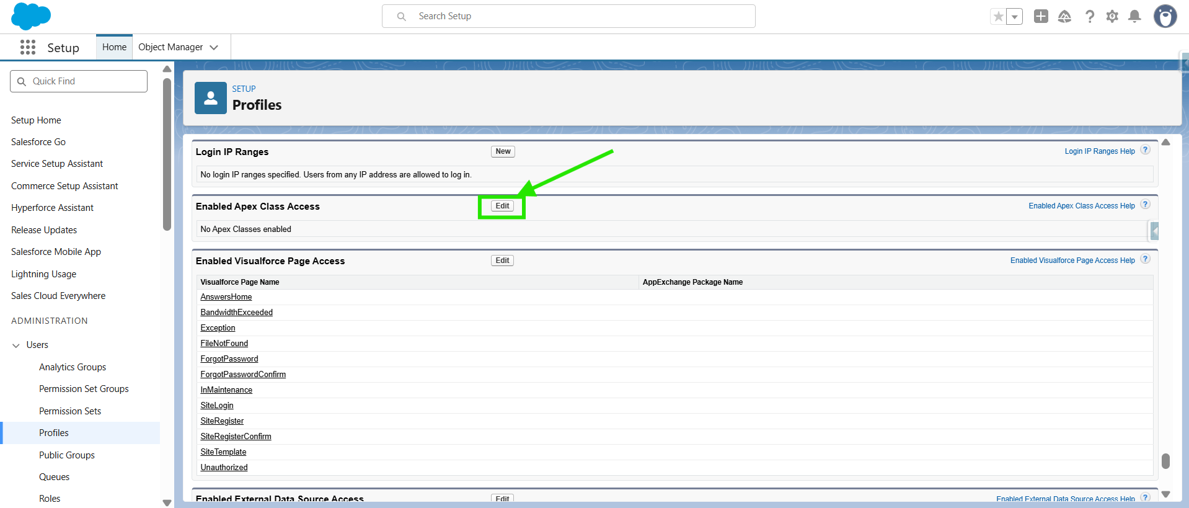This screenshot has height=508, width=1189.
Task: Click help icon beside Enabled Apex Class Access Help
Action: click(x=1146, y=205)
